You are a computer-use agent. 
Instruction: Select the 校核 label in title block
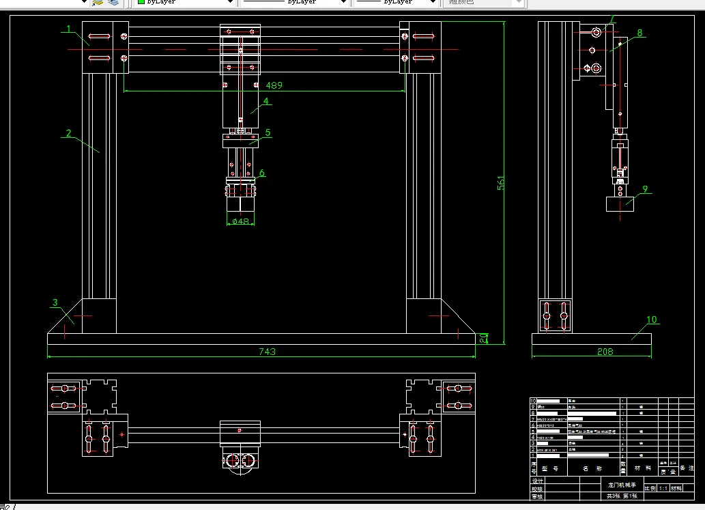(537, 489)
